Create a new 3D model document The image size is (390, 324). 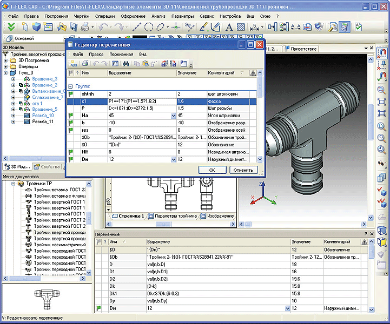pos(36,27)
